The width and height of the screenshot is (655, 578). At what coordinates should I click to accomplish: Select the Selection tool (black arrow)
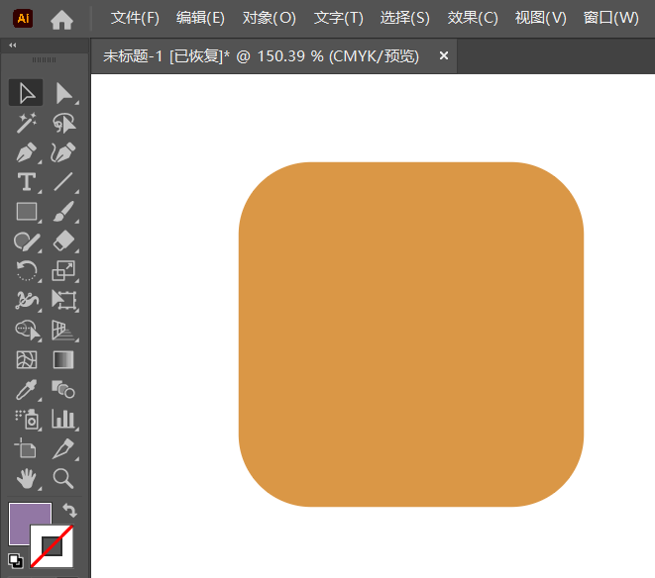click(26, 93)
